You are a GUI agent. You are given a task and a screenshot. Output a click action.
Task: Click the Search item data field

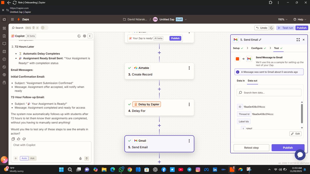pos(269,92)
